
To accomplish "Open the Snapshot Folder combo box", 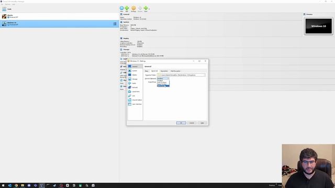I will pos(182,75).
